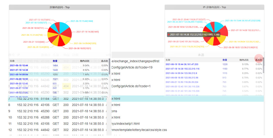The width and height of the screenshot is (273, 138).
Task: Open 2021-06-21 13:53 row link, left table
Action: 19,88
